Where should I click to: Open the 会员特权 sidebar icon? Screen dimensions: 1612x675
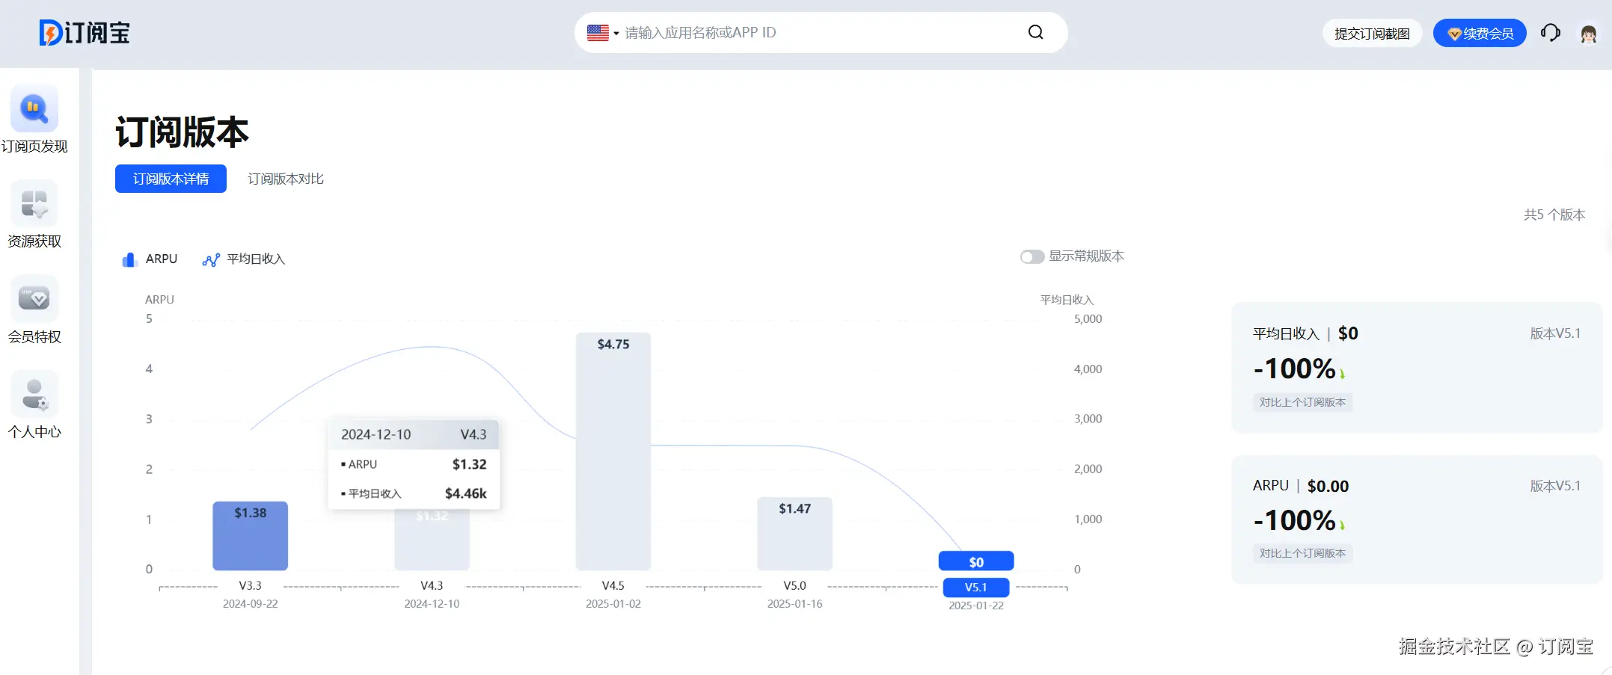point(34,298)
